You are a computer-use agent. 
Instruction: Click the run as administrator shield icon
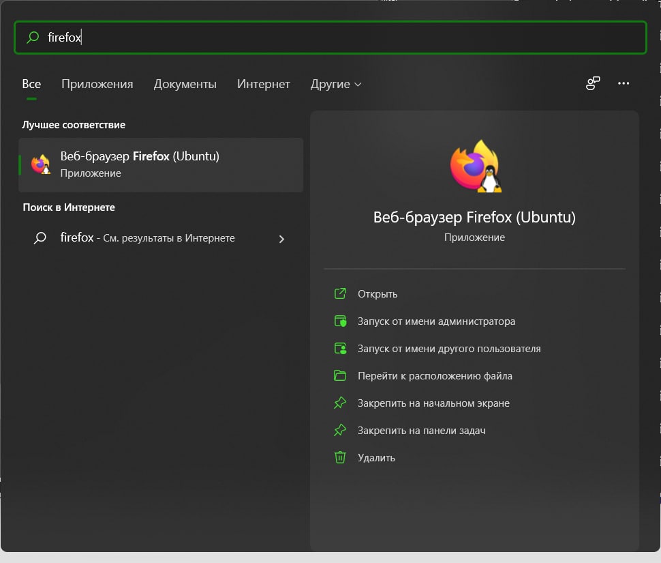click(x=340, y=321)
